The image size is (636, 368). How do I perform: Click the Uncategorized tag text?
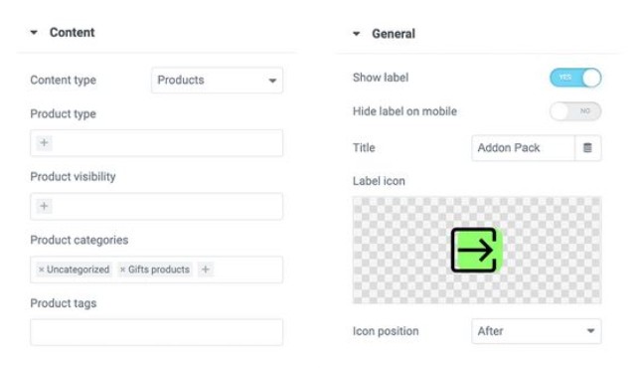tap(78, 270)
